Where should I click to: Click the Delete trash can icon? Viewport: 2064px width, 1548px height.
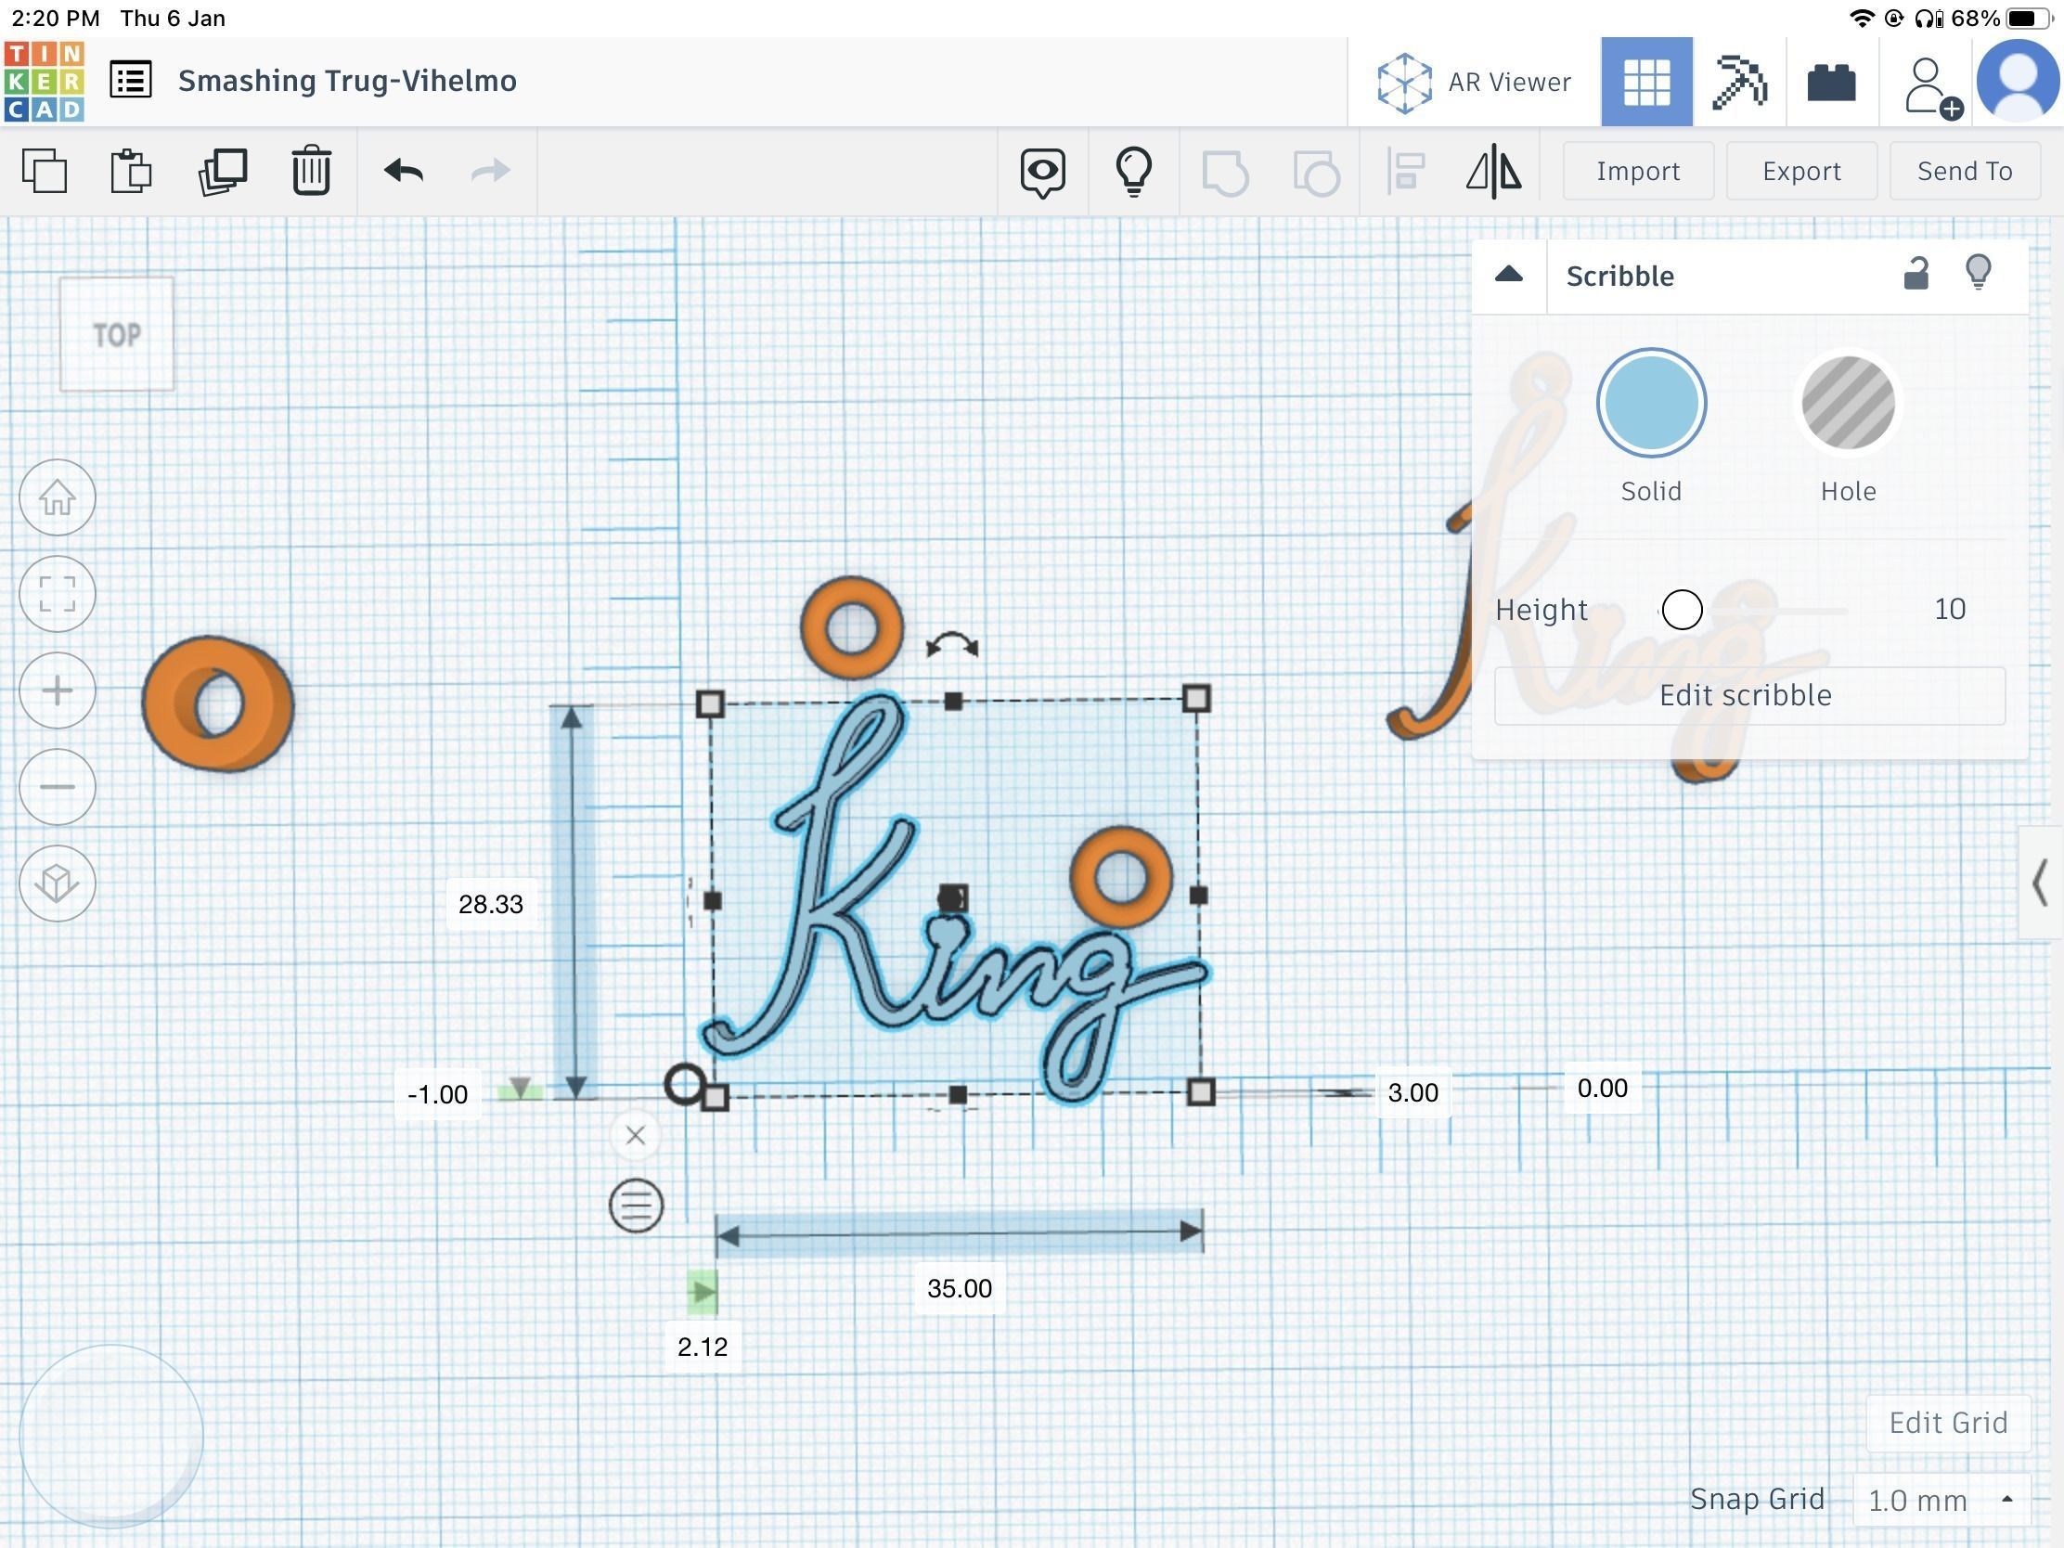click(311, 171)
